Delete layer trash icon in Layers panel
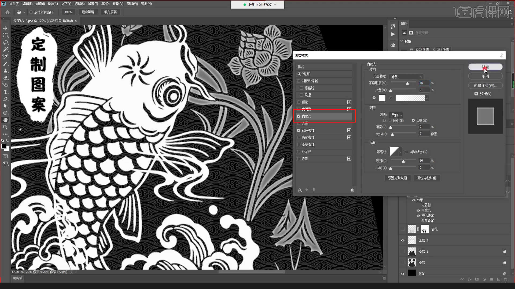The width and height of the screenshot is (515, 289). click(x=506, y=279)
